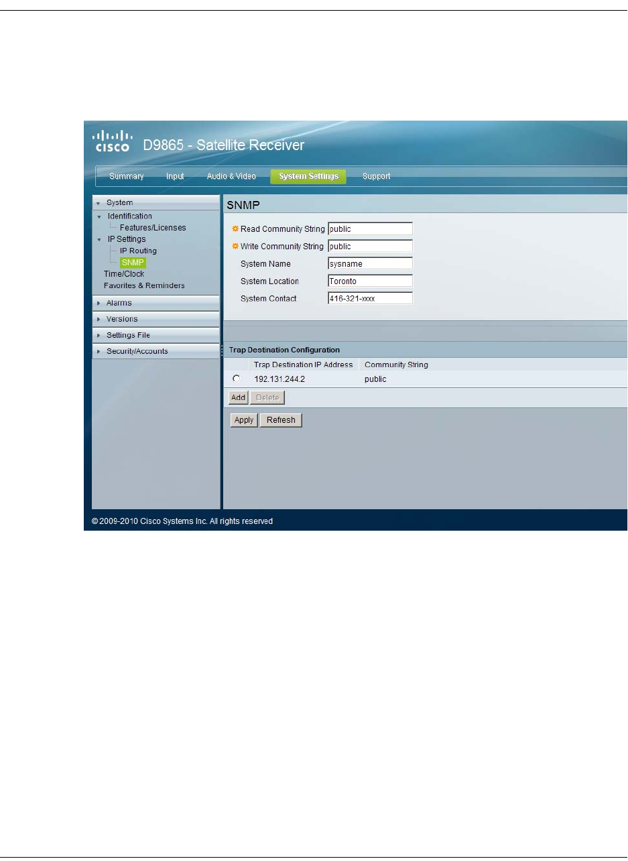This screenshot has height=861, width=628.
Task: Click the Read Community String field
Action: [x=370, y=229]
